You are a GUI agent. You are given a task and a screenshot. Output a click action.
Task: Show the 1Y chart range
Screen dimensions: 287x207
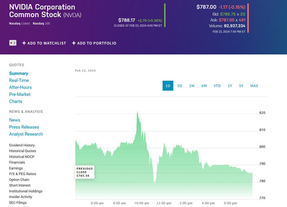point(230,86)
